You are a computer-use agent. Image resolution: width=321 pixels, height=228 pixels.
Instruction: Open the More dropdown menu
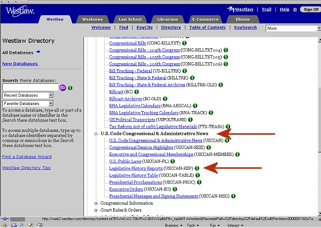[x=293, y=28]
